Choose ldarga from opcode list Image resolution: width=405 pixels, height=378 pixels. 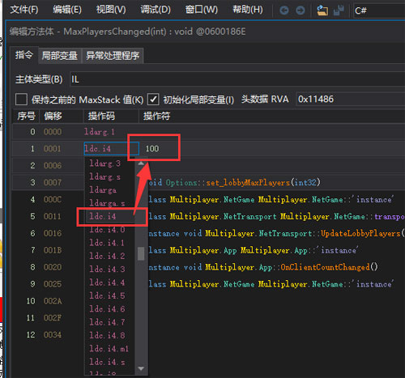pyautogui.click(x=103, y=190)
